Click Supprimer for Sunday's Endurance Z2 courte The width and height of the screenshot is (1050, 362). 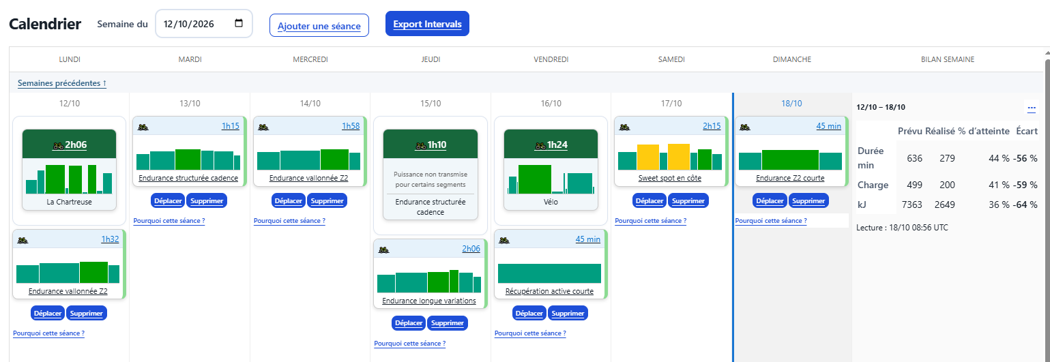[808, 200]
